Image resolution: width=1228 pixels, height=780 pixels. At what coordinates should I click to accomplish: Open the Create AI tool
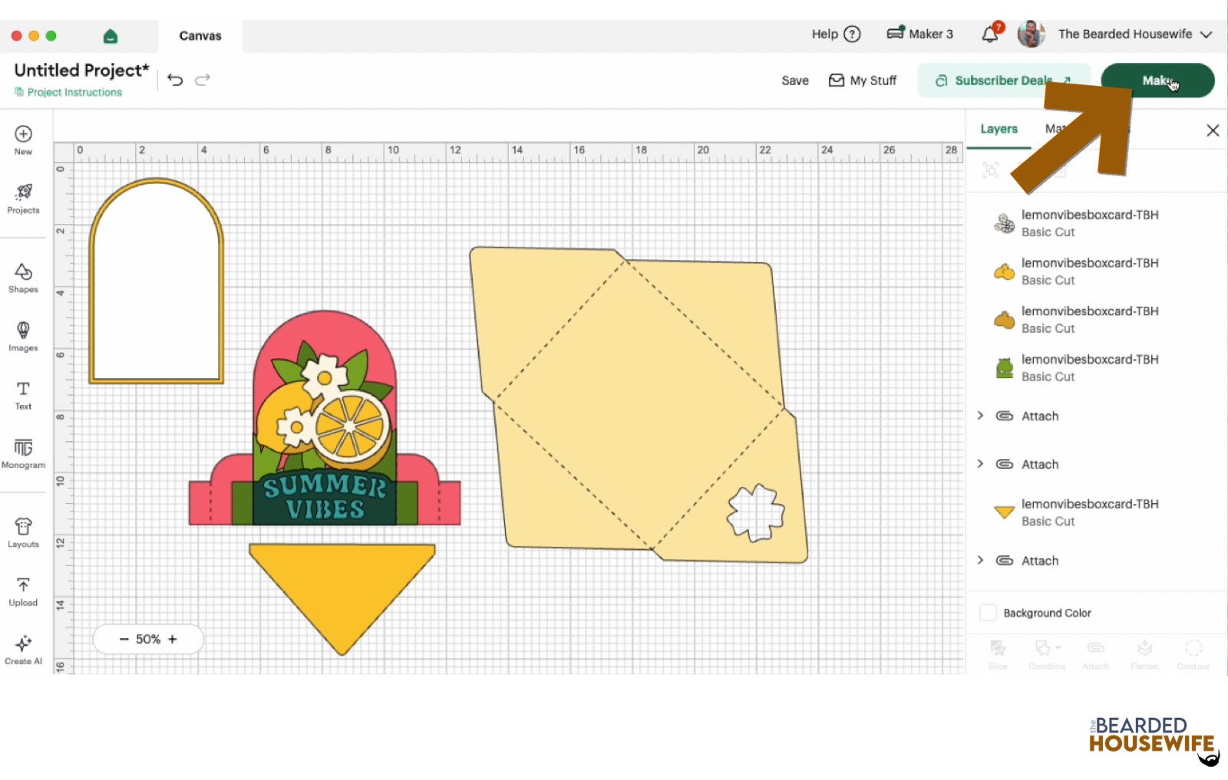pos(23,650)
